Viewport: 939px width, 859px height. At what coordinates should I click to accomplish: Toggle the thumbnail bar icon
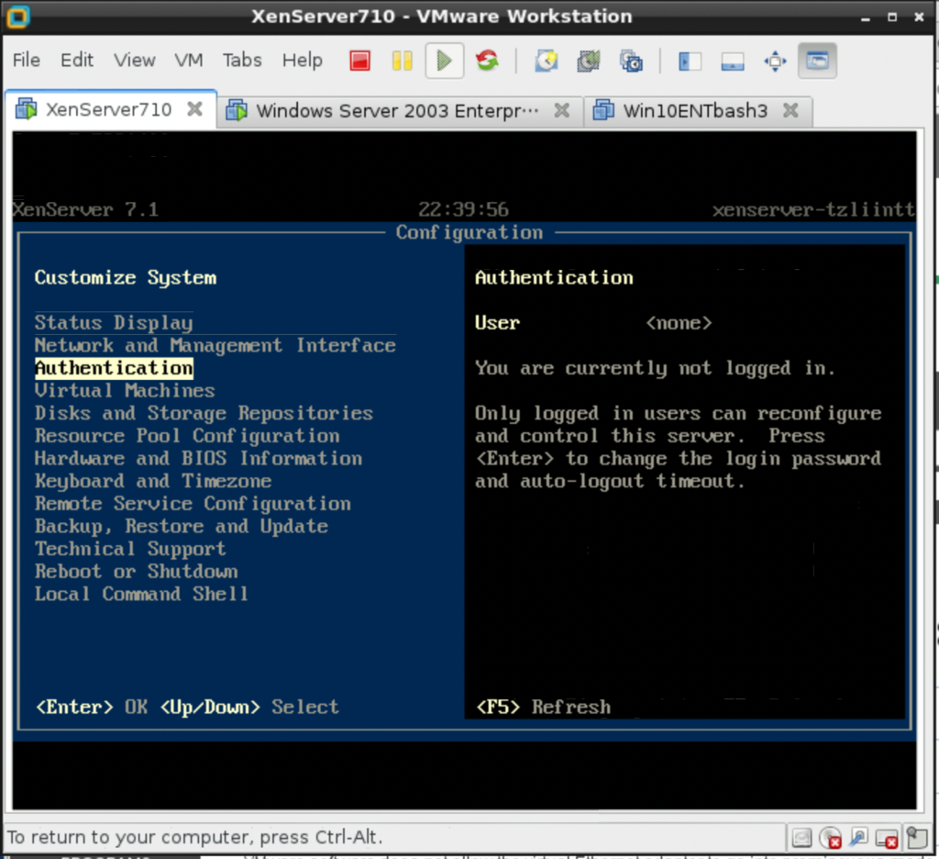click(x=733, y=61)
